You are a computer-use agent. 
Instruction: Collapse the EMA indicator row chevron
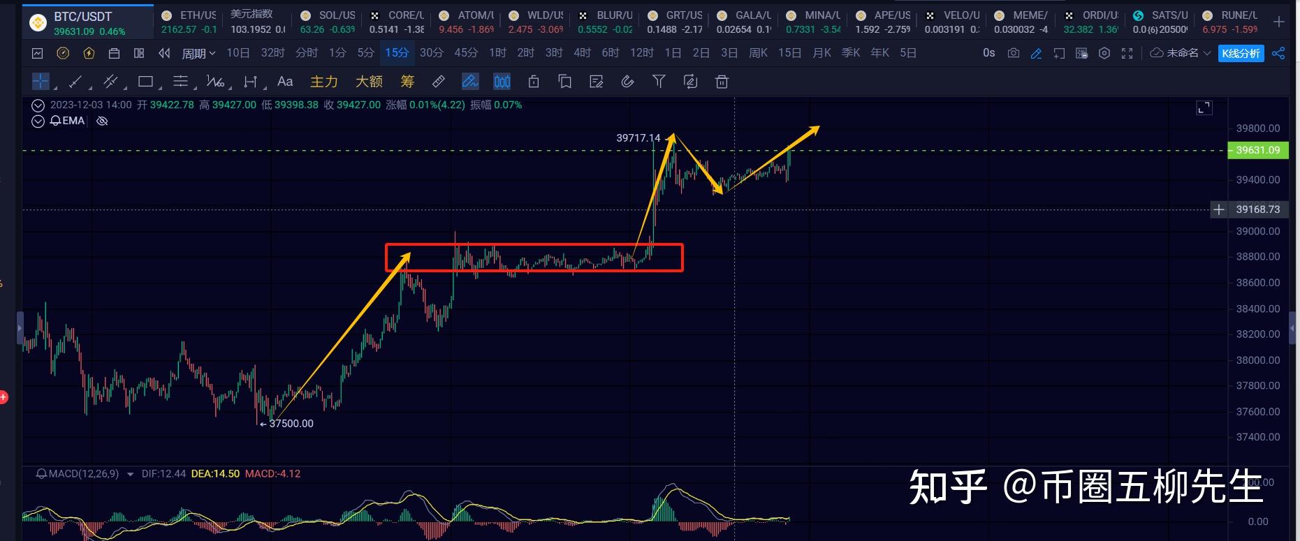click(38, 121)
